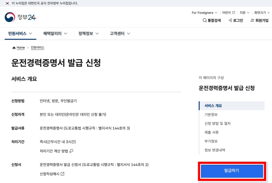
Task: Click the text 즉시(근무시간 내 3시간)
Action: tap(58, 142)
